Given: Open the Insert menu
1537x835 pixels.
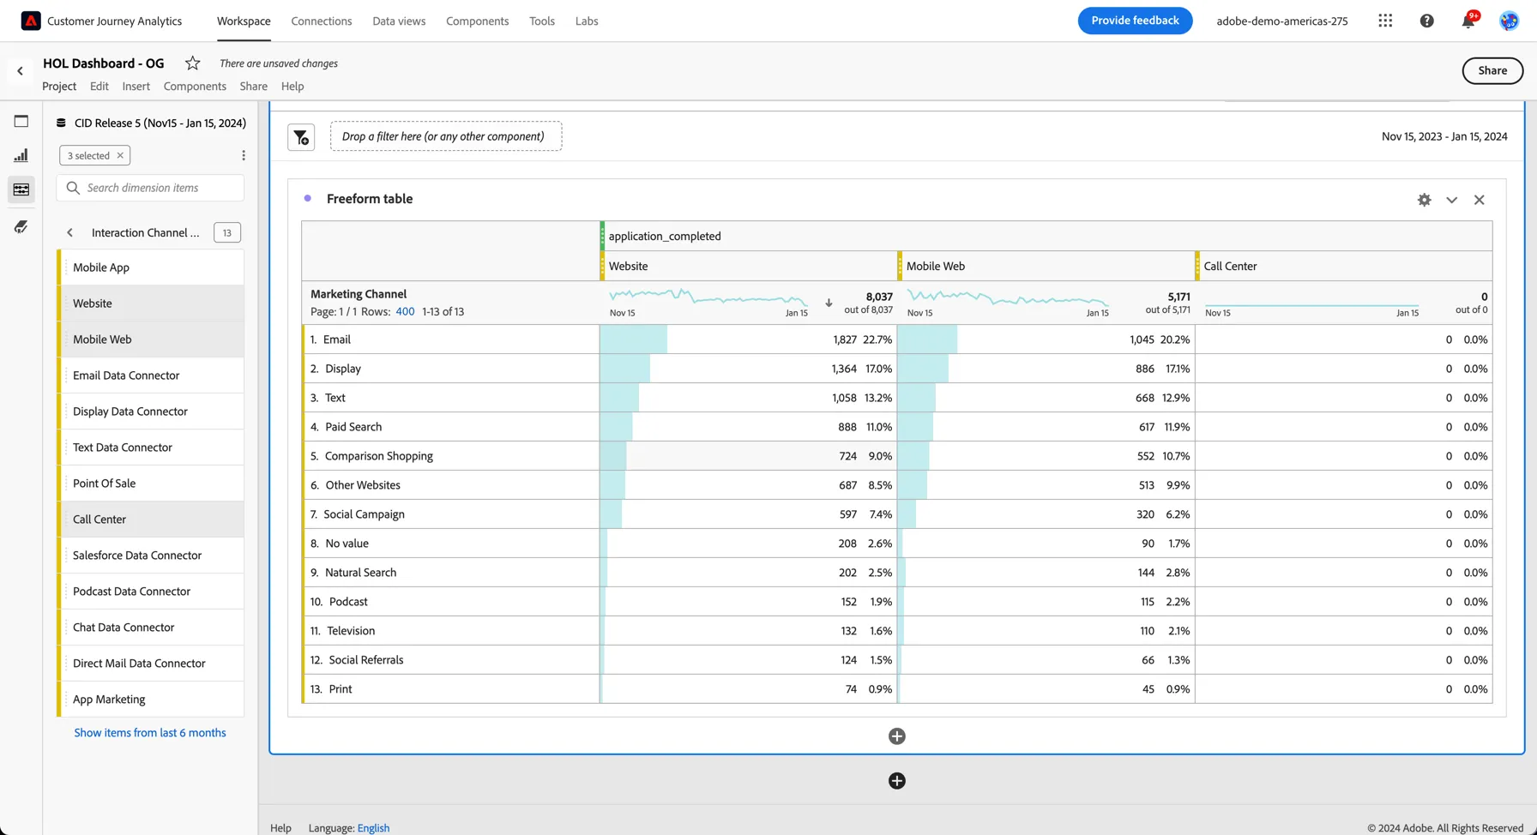Looking at the screenshot, I should click(x=136, y=87).
